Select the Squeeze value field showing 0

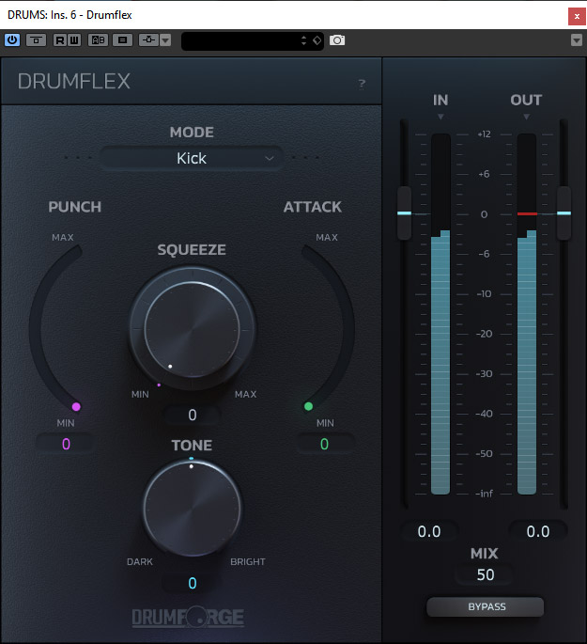click(193, 416)
